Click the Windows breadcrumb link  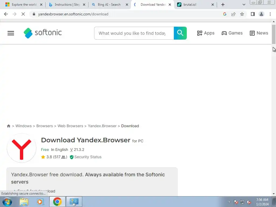pyautogui.click(x=24, y=126)
